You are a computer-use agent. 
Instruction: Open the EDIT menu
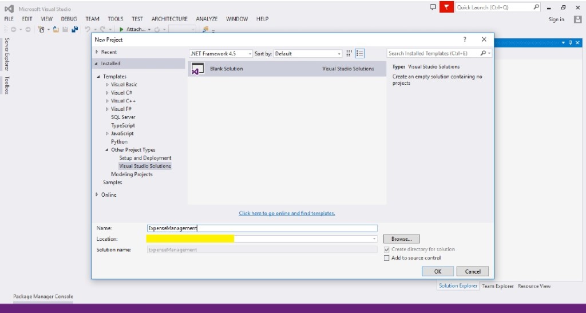click(27, 19)
